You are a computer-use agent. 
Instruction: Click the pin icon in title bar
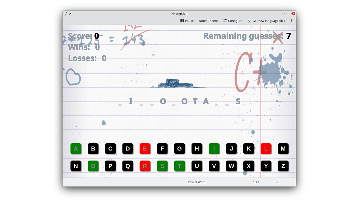click(x=70, y=14)
